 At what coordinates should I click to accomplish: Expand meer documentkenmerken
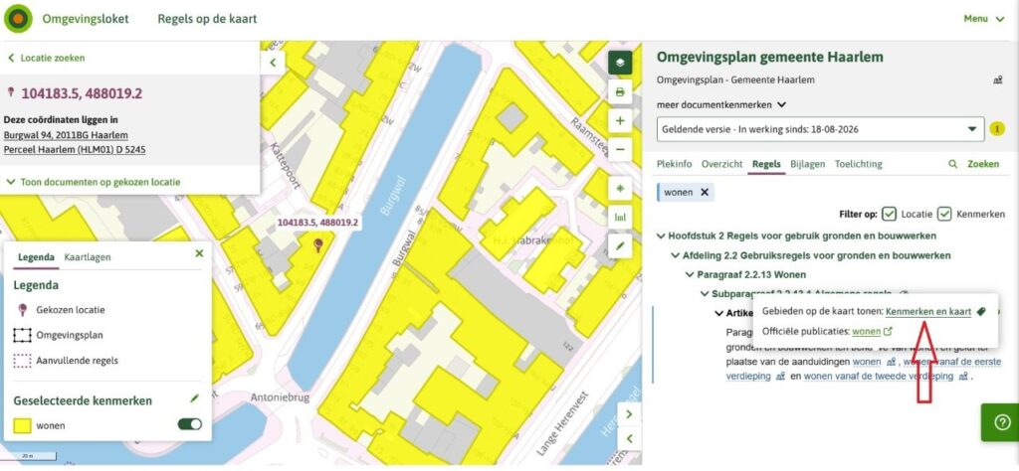pos(721,104)
